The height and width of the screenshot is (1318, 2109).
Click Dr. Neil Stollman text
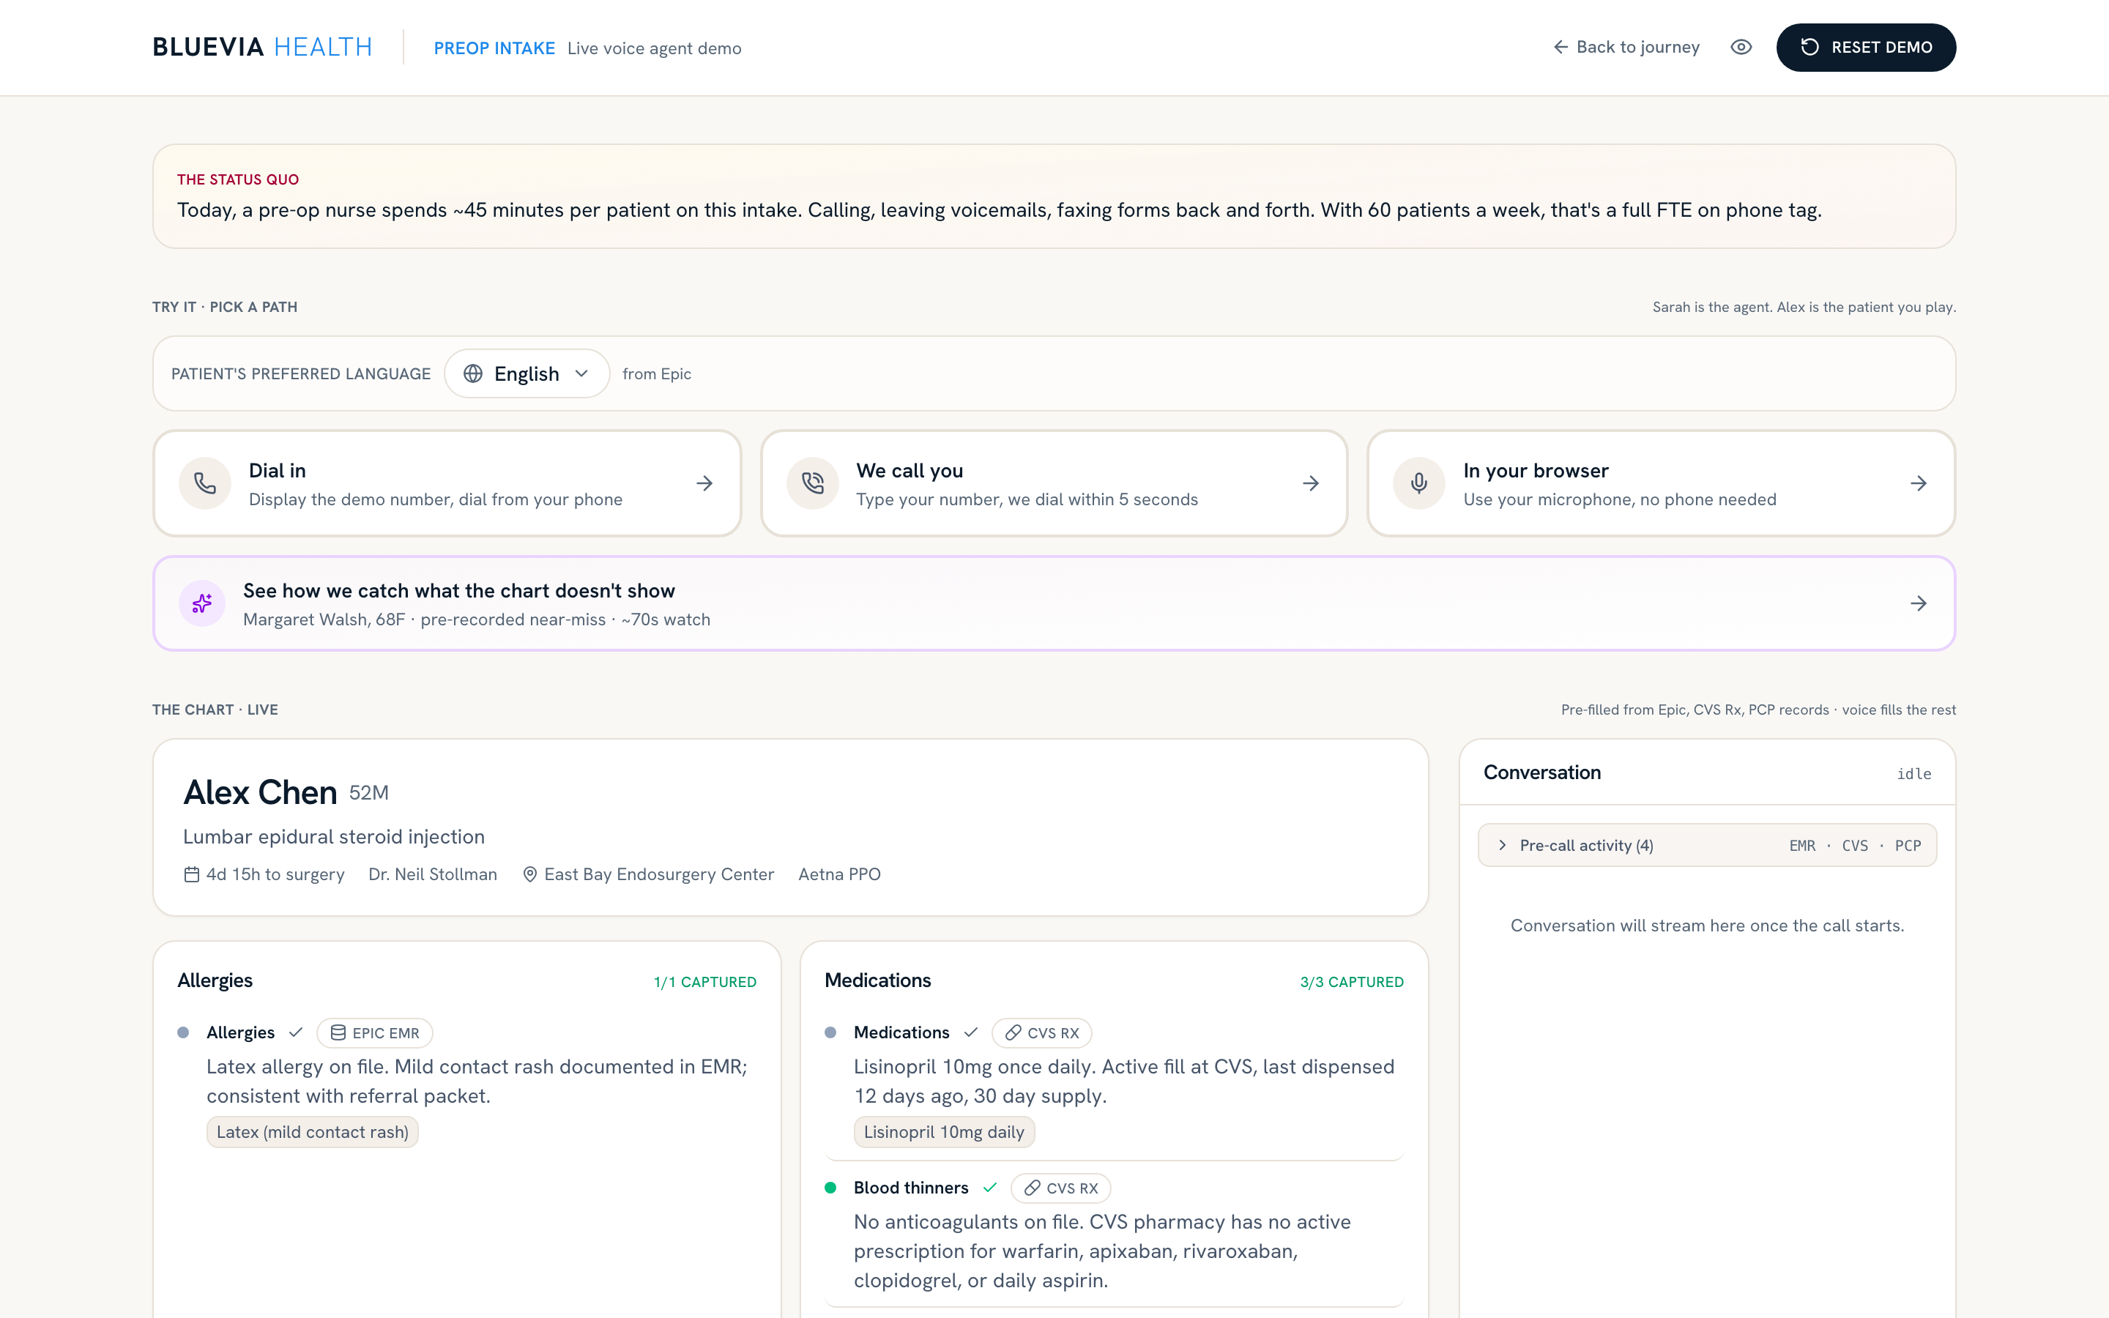432,874
